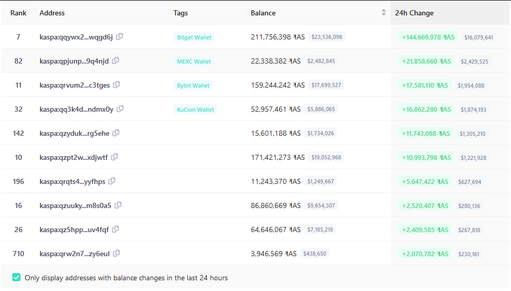Click the Address column header
The image size is (511, 291).
(x=52, y=13)
